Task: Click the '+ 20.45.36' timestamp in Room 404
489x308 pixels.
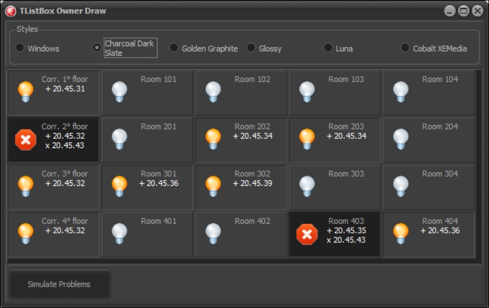Action: click(x=440, y=231)
